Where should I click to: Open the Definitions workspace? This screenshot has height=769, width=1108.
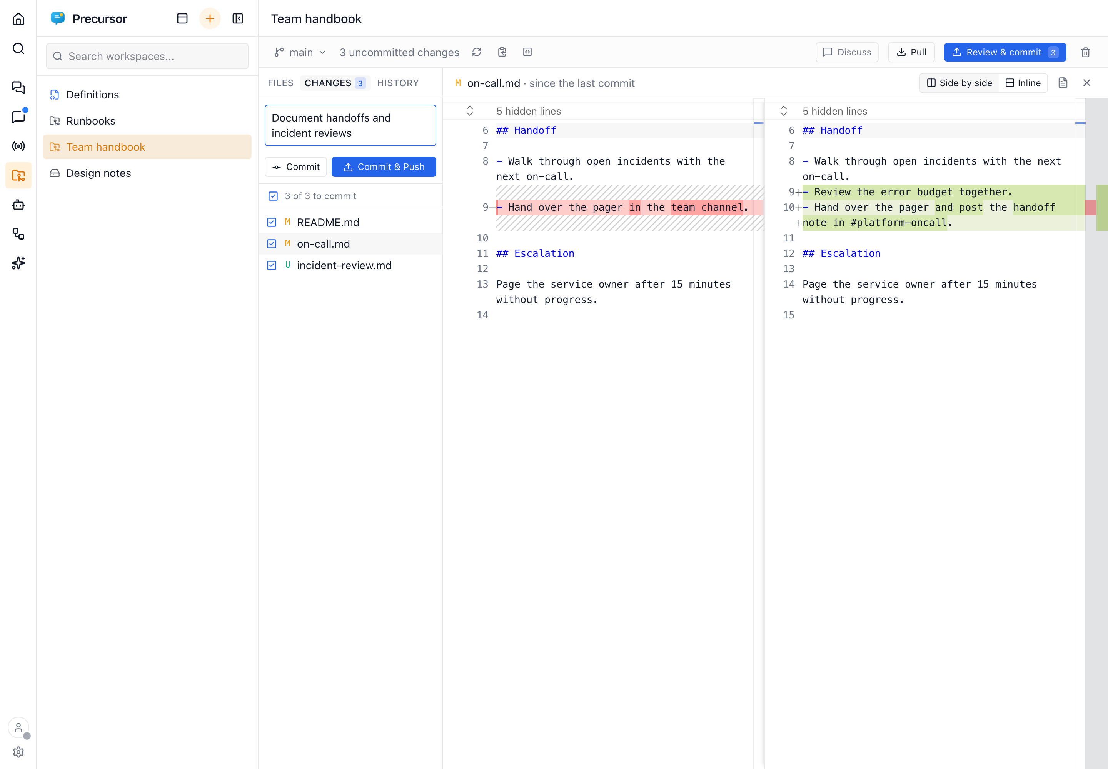147,95
